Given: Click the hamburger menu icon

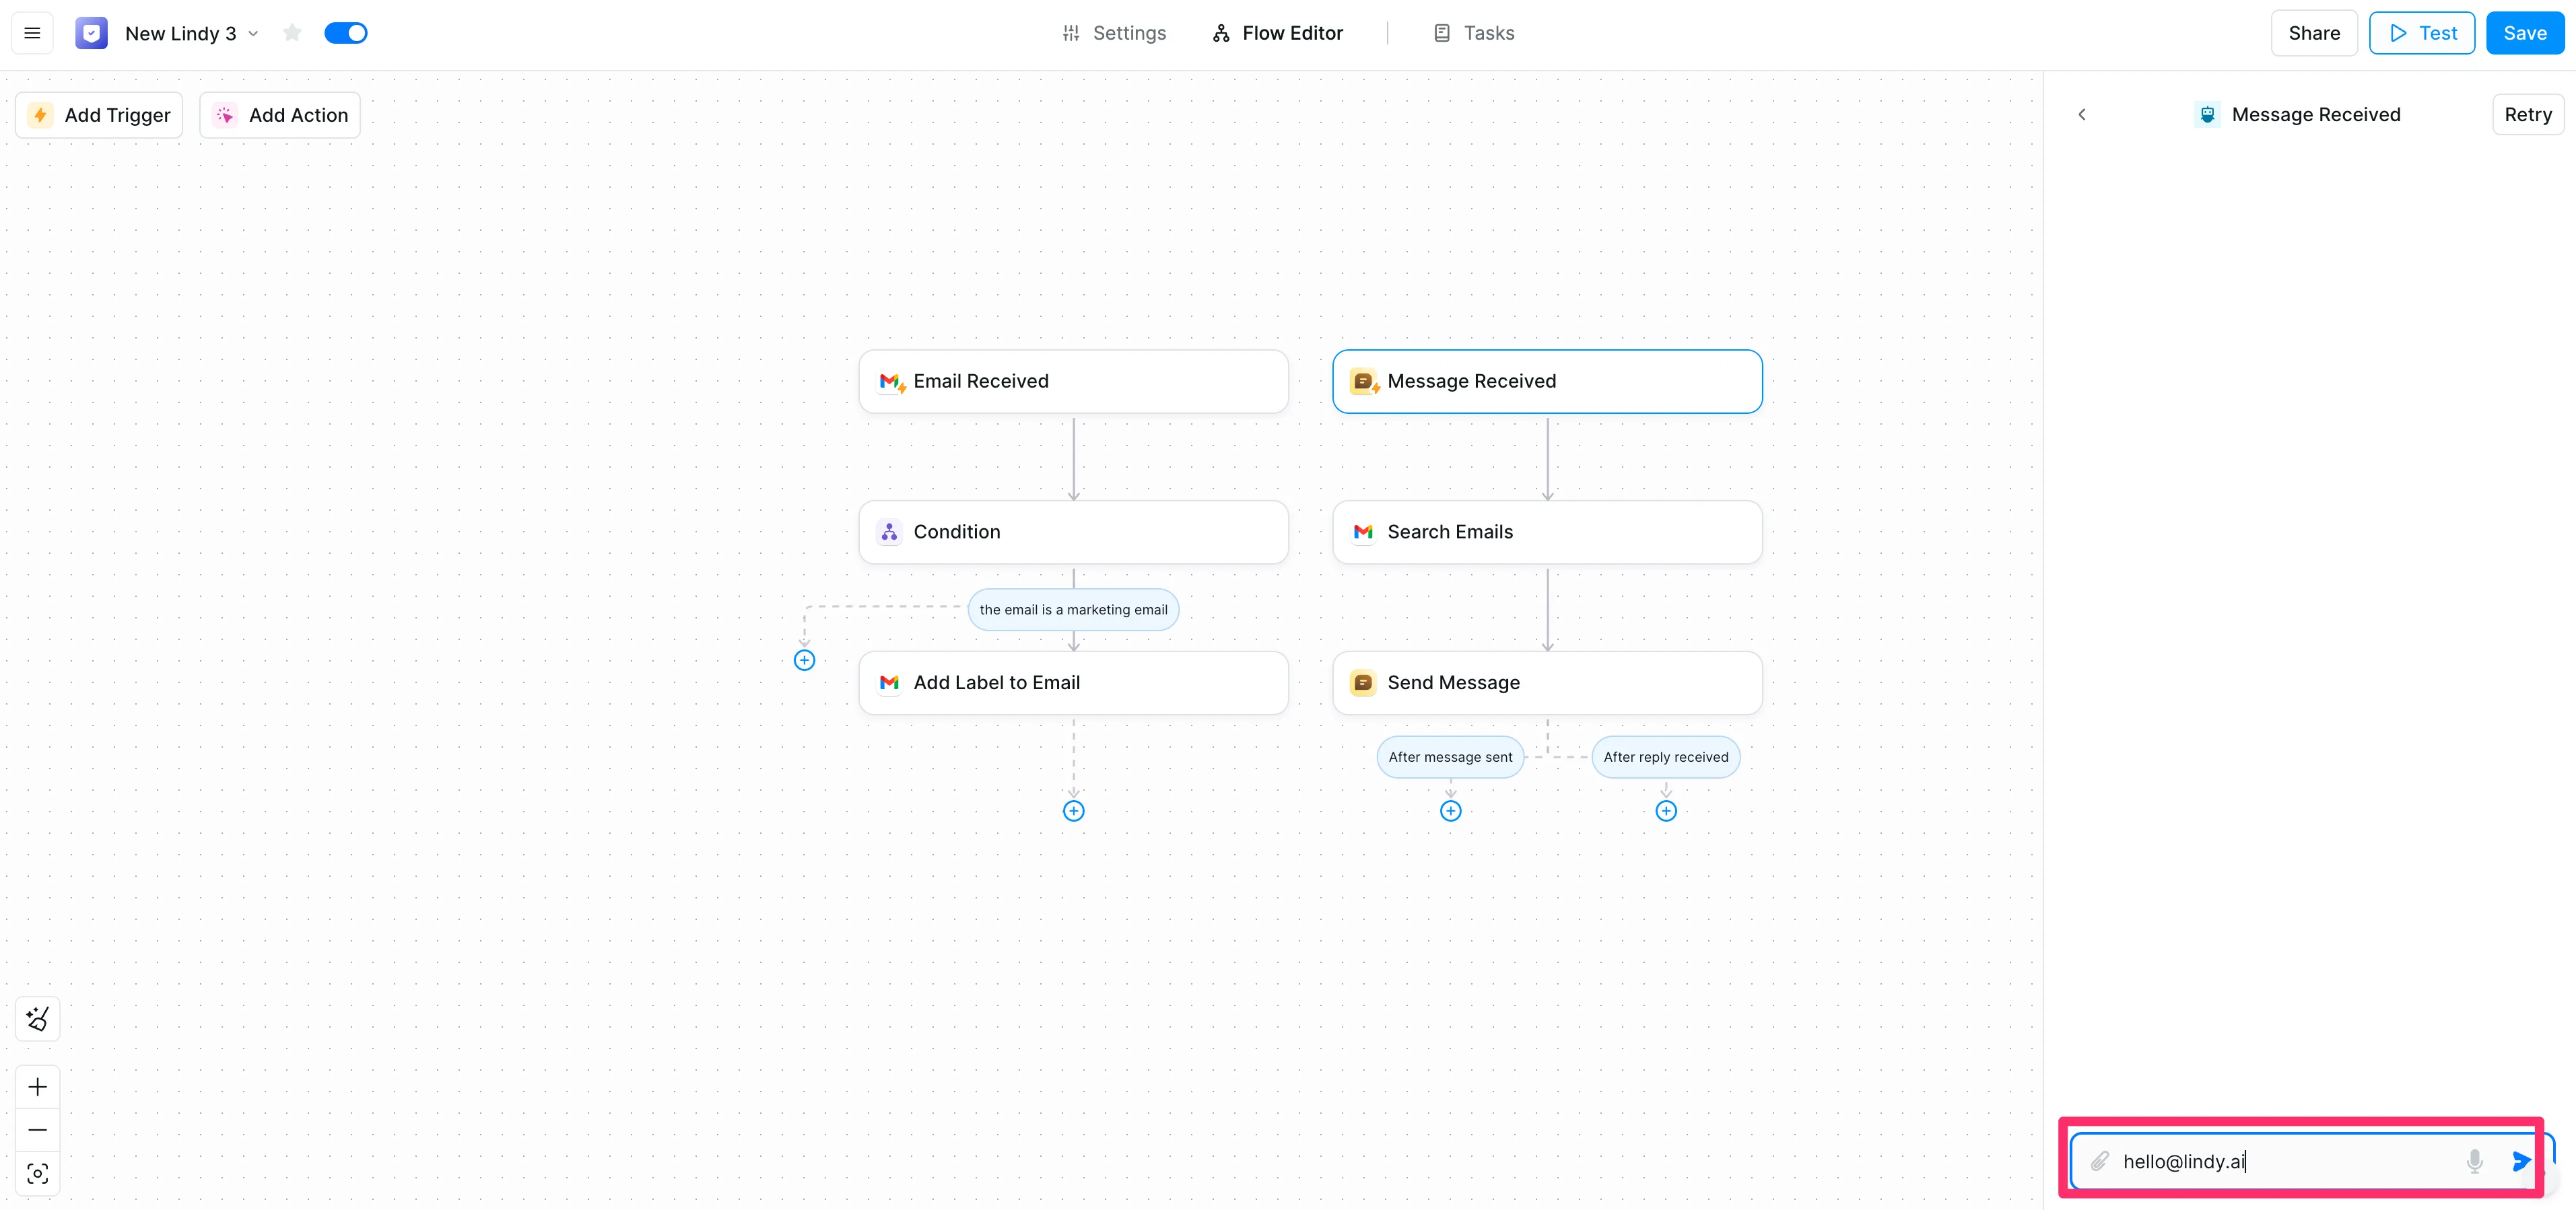Looking at the screenshot, I should tap(32, 33).
